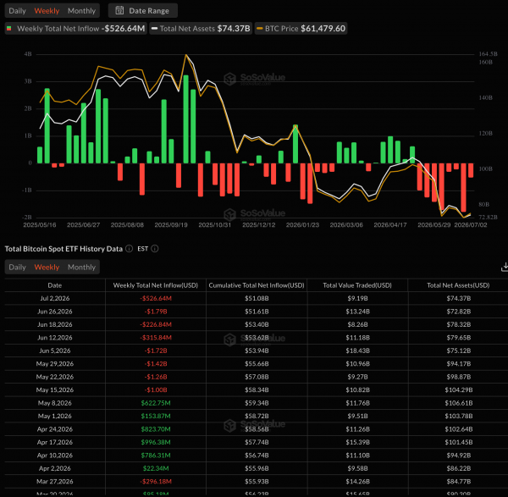Click the $51.08B cumulative inflow cell
The image size is (508, 497).
coord(257,298)
